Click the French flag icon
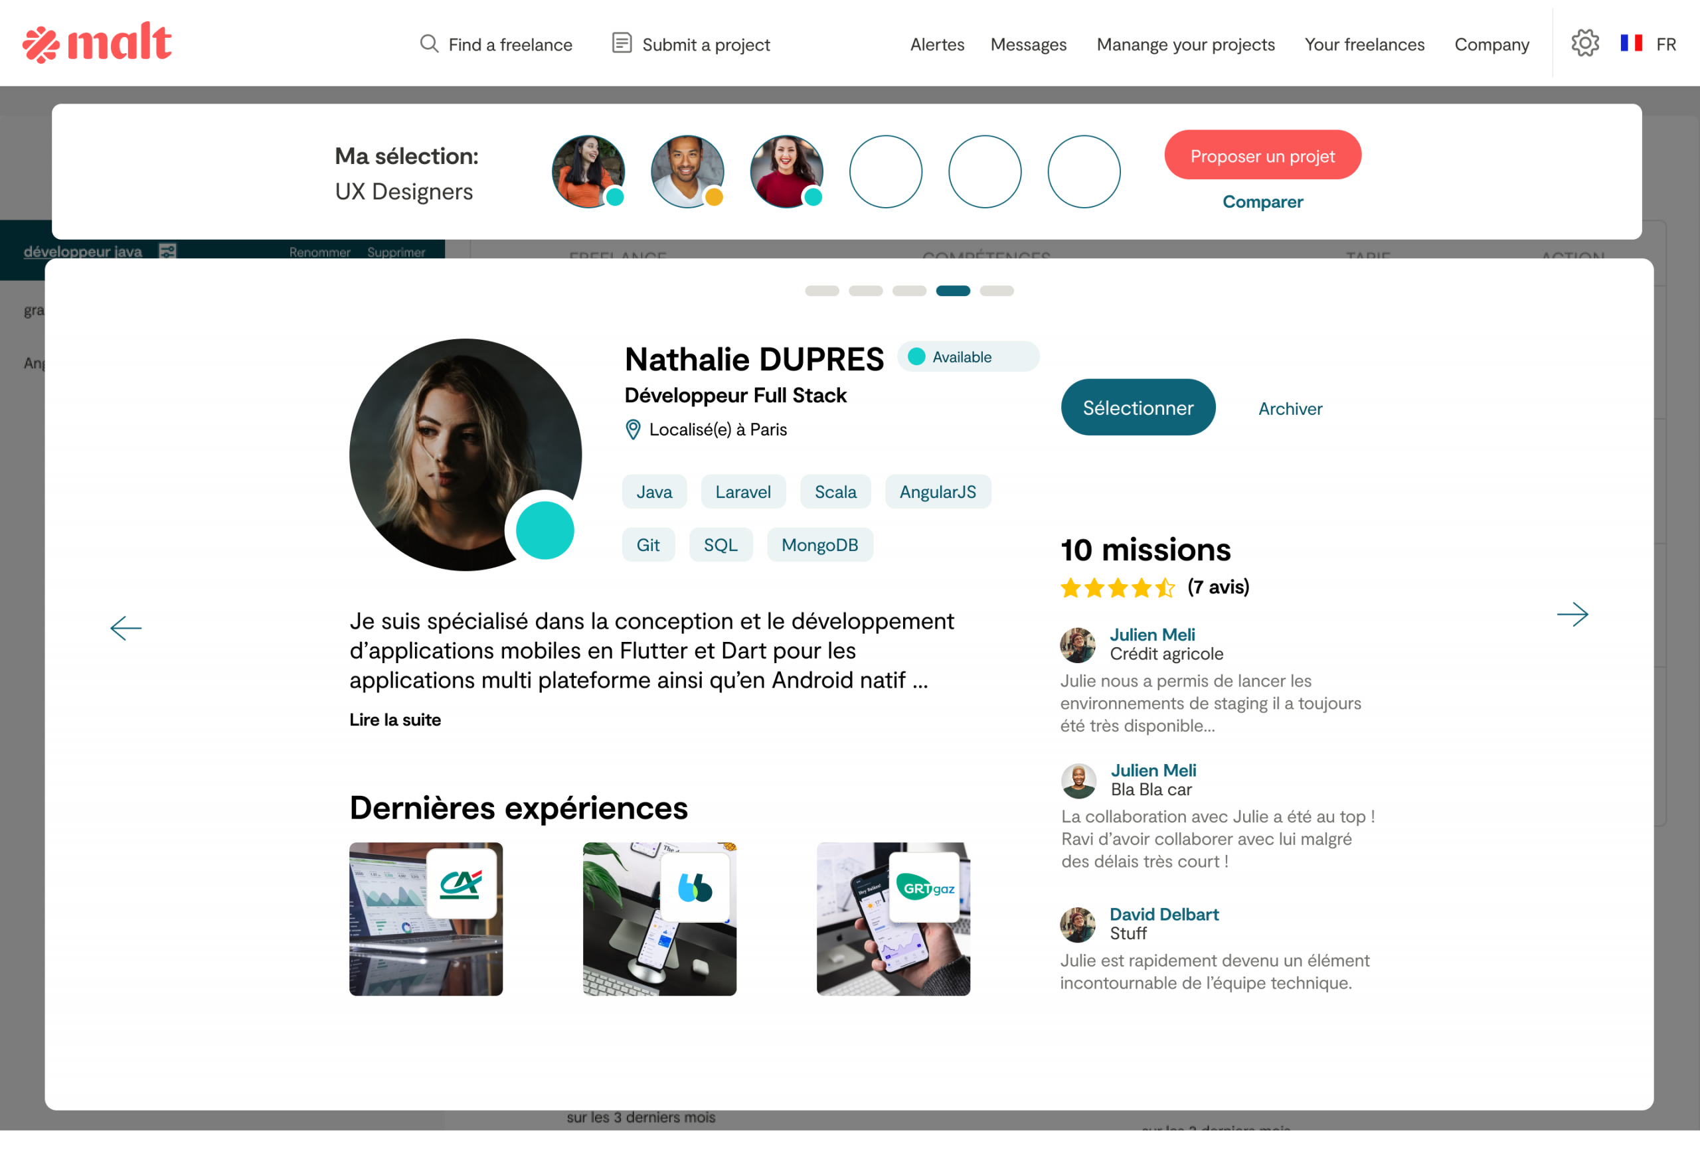 [x=1631, y=43]
